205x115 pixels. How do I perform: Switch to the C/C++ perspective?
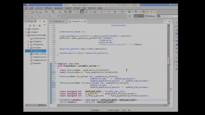[x=139, y=16]
